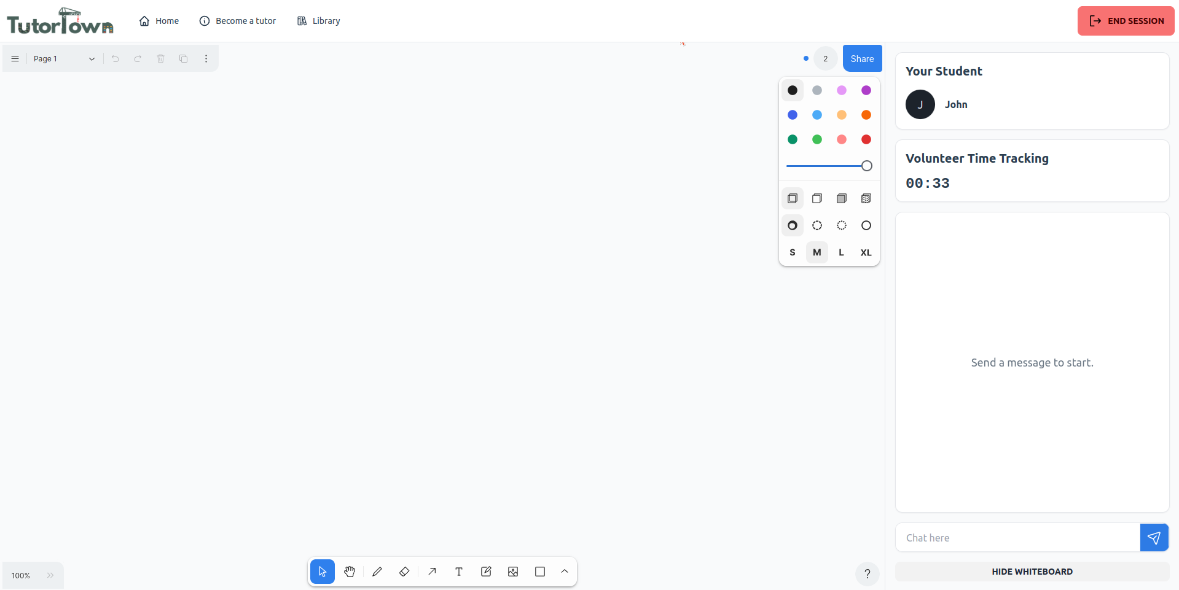Viewport: 1179px width, 590px height.
Task: Select the image asset tool
Action: coord(513,572)
